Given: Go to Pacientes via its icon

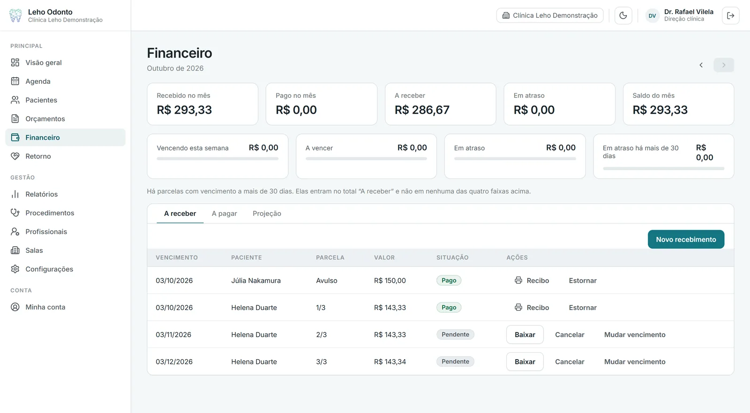Looking at the screenshot, I should point(15,100).
